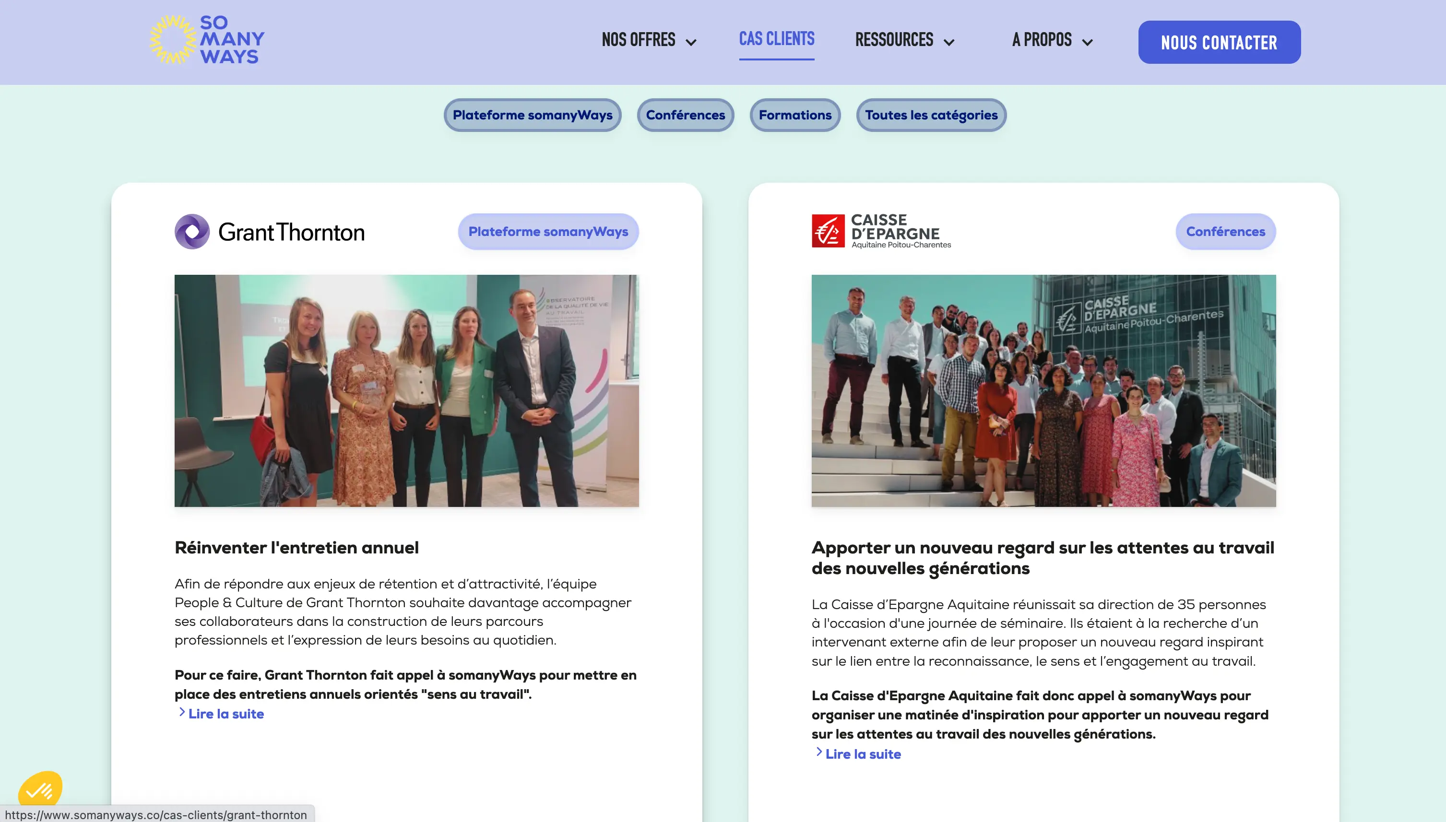Select the Toutes les catégories filter
Viewport: 1446px width, 822px height.
point(931,115)
